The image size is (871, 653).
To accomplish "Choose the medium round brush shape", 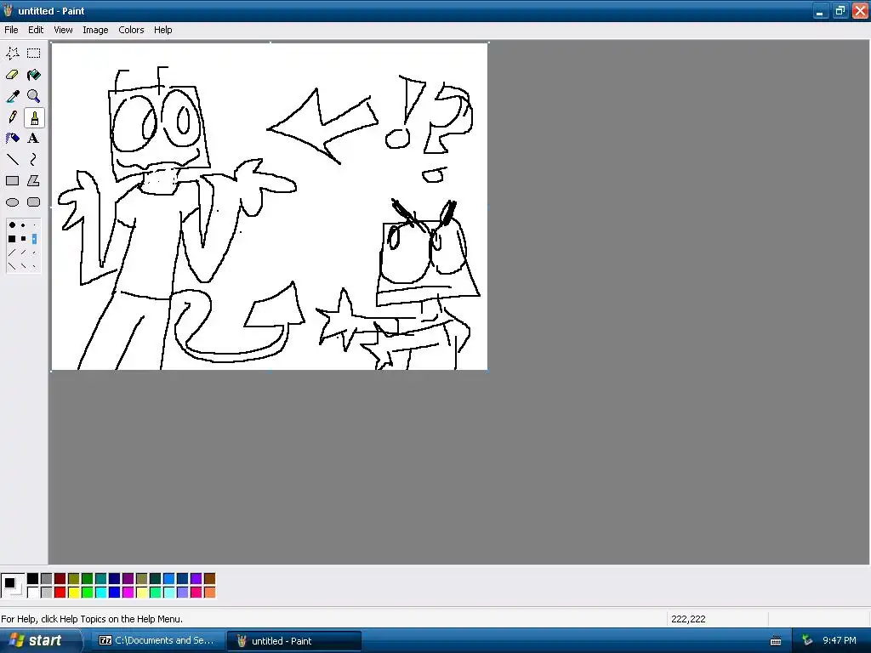I will (x=23, y=225).
